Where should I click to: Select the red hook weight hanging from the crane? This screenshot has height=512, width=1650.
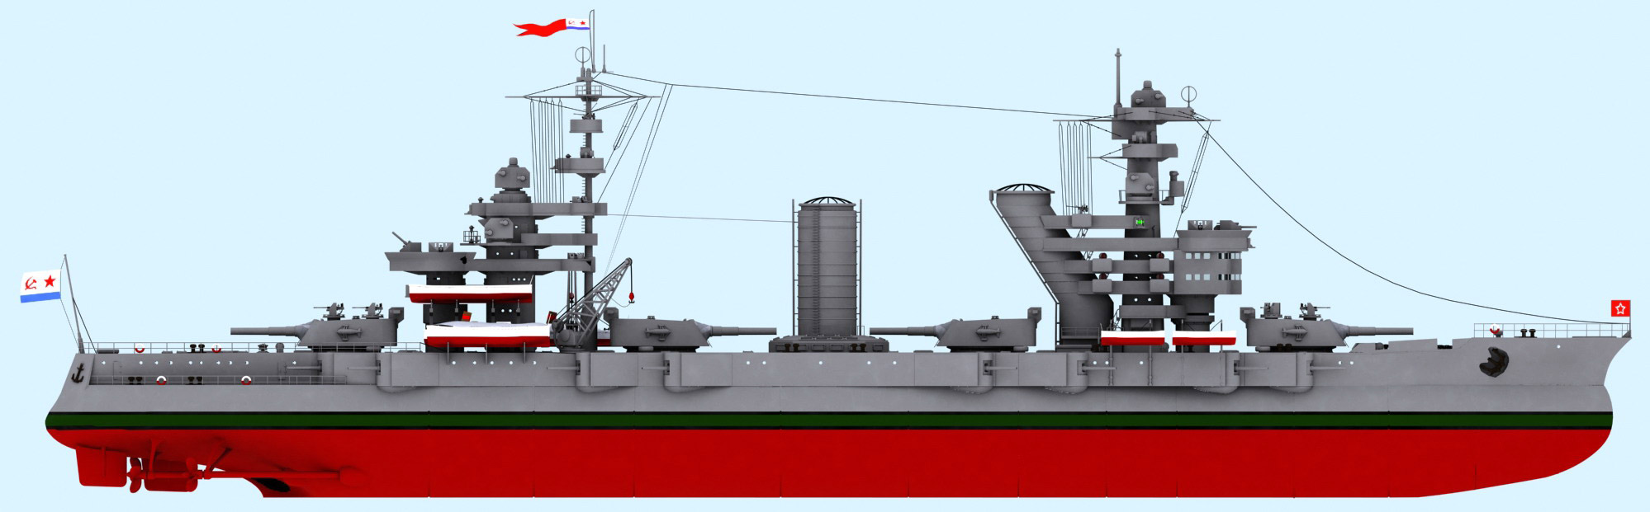point(632,294)
